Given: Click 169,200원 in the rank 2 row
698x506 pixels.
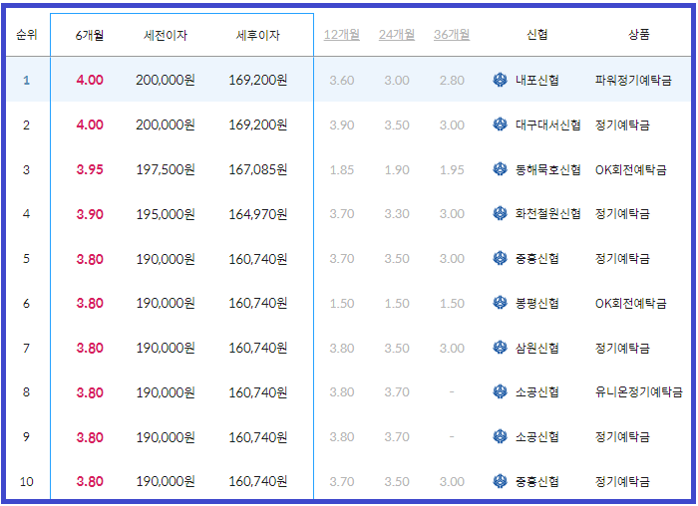Looking at the screenshot, I should click(257, 125).
